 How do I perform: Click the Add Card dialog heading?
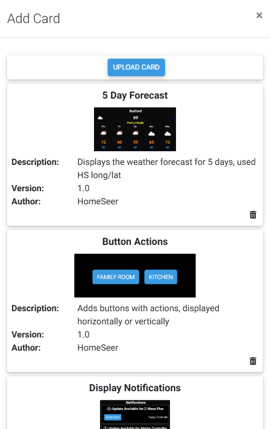[x=33, y=19]
